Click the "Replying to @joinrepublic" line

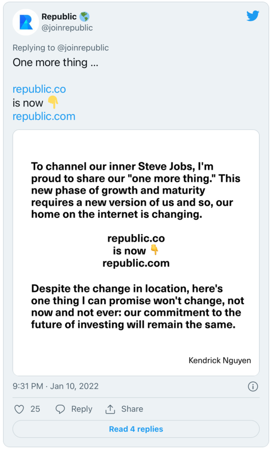click(x=61, y=48)
